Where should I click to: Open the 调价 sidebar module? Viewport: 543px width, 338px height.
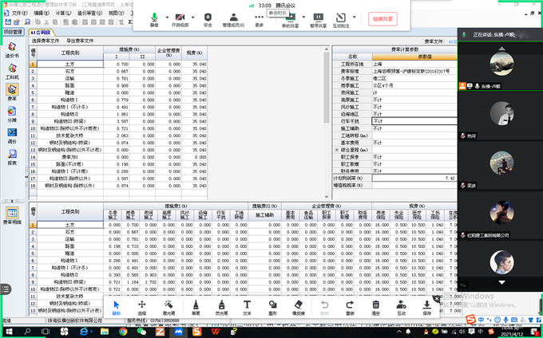12,136
